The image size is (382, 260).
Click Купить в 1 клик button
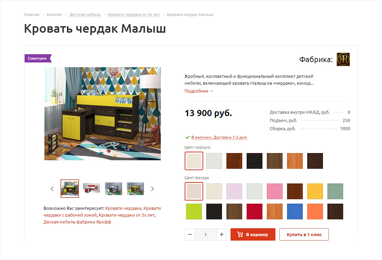pos(304,234)
